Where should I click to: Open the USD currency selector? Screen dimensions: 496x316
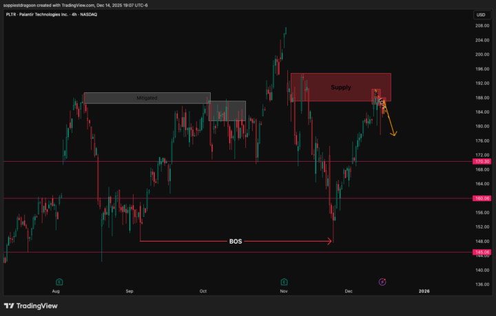[x=481, y=15]
